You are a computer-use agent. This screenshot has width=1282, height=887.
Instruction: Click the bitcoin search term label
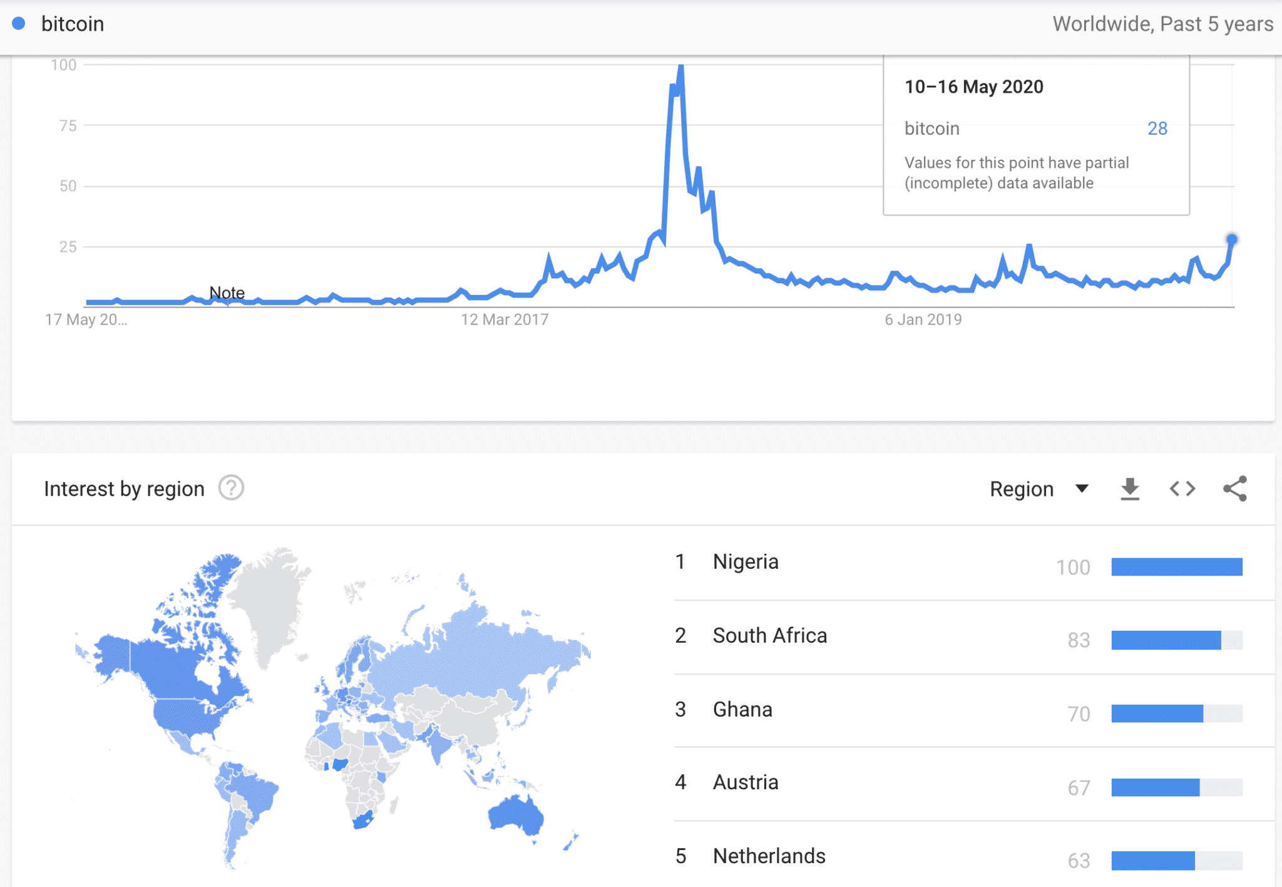tap(73, 24)
